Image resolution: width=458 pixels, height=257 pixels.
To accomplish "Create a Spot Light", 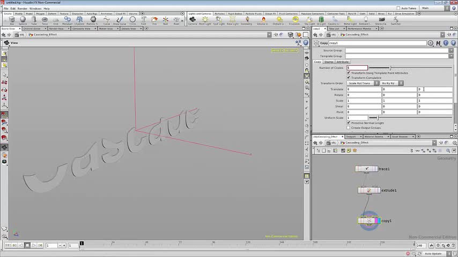I will tap(219, 20).
